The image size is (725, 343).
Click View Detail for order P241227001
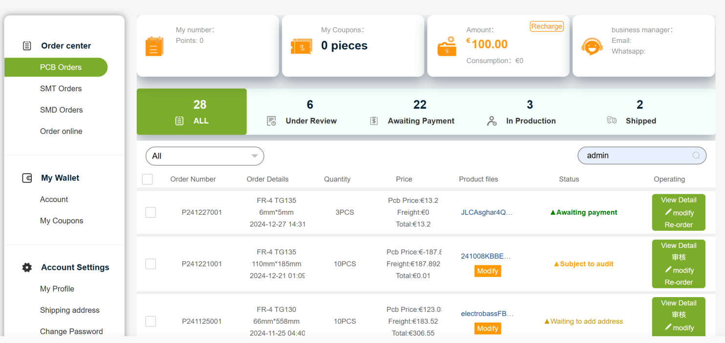click(679, 200)
